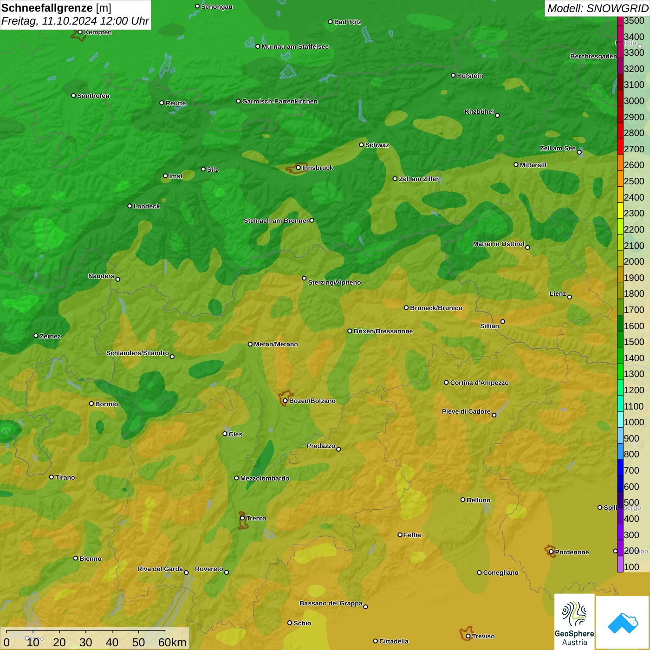The image size is (650, 650).
Task: Click the Bormio marker dot
Action: click(x=91, y=403)
